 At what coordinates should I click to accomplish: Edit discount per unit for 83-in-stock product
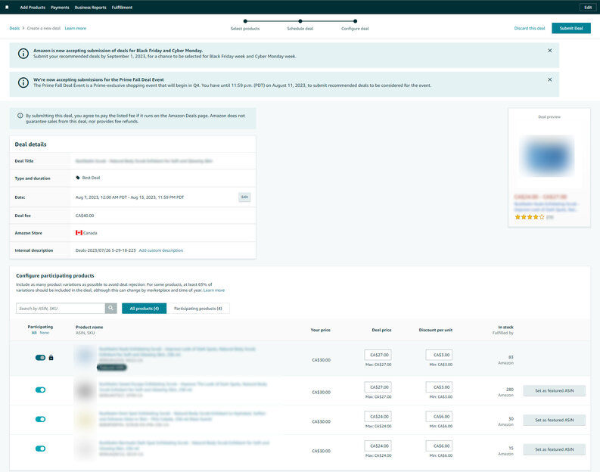click(439, 355)
